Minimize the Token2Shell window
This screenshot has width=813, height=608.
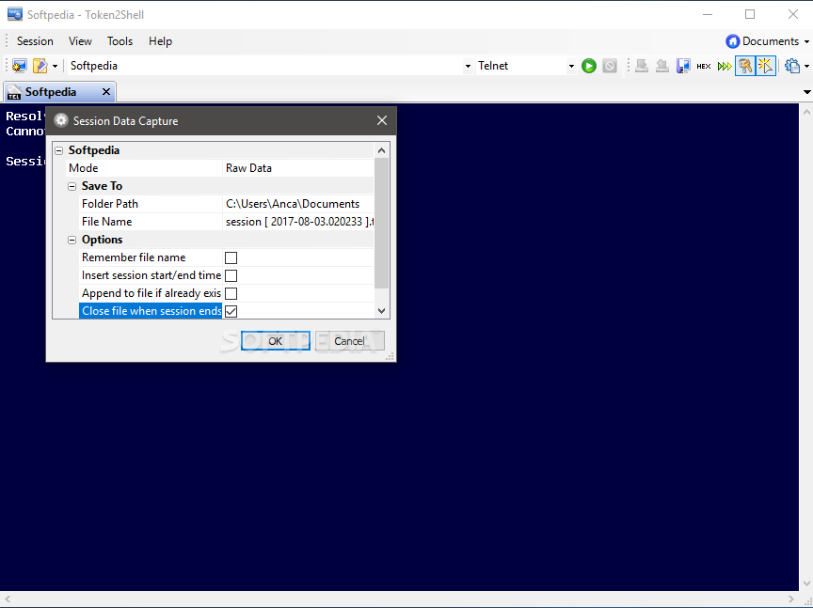pyautogui.click(x=708, y=14)
